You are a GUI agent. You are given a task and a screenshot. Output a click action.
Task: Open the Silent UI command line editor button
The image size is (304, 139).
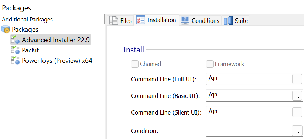click(x=297, y=112)
